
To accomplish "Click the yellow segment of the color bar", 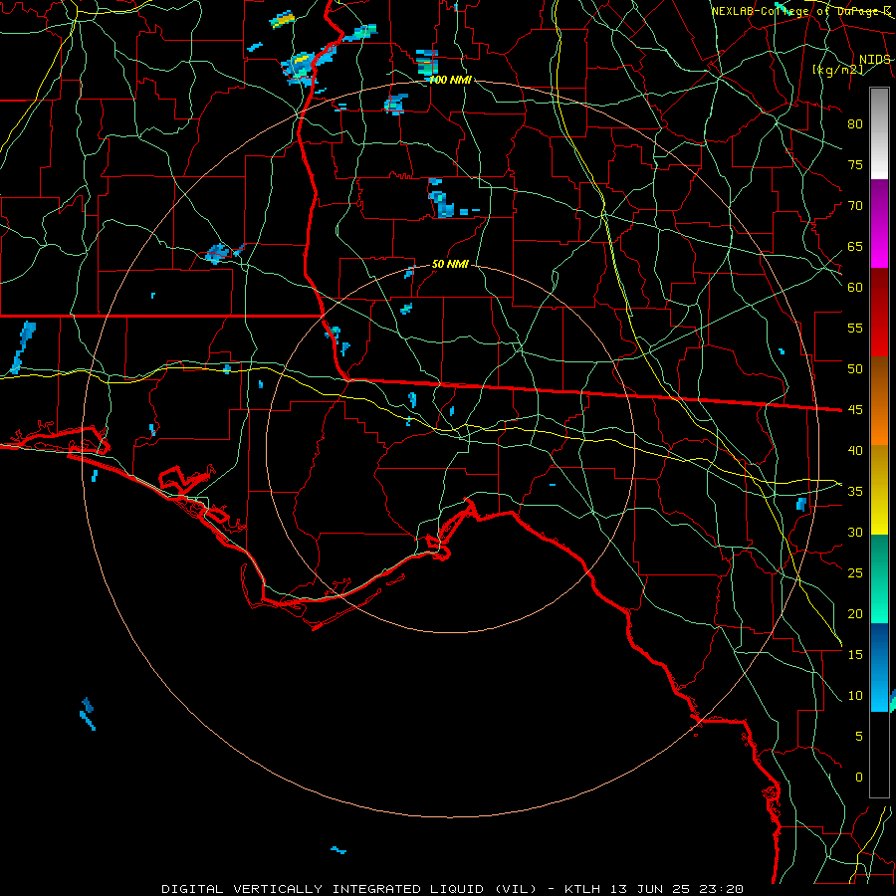I will pos(879,490).
